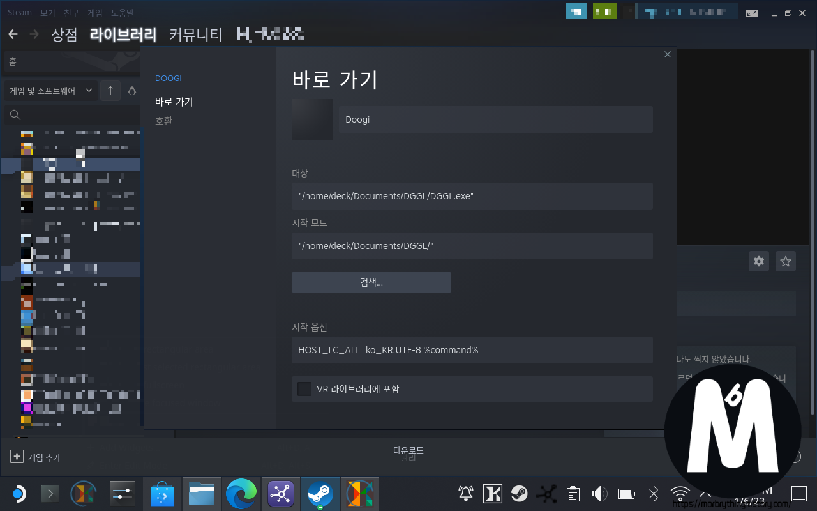The width and height of the screenshot is (817, 511).
Task: Click 홈 library home button
Action: coord(71,62)
